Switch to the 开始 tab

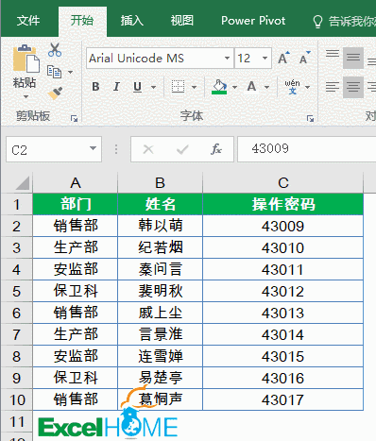click(x=82, y=21)
